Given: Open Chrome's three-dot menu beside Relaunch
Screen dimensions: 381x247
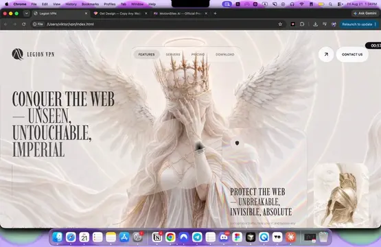Looking at the screenshot, I should tap(376, 24).
